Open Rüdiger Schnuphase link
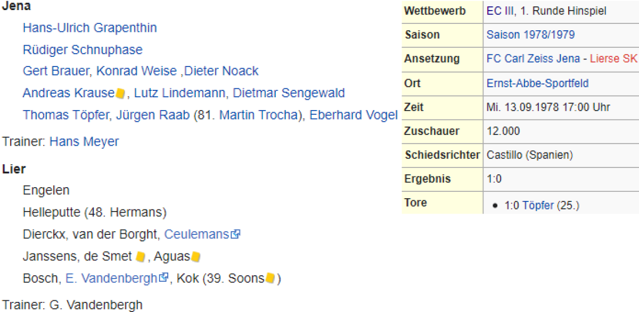639x312 pixels. point(83,50)
